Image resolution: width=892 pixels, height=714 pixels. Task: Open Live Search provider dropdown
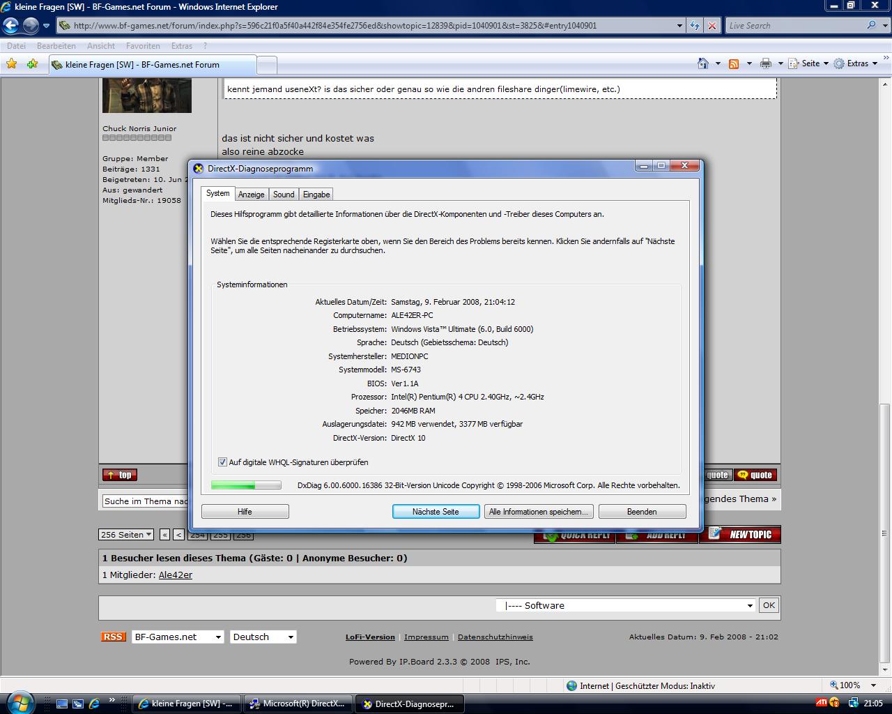885,26
